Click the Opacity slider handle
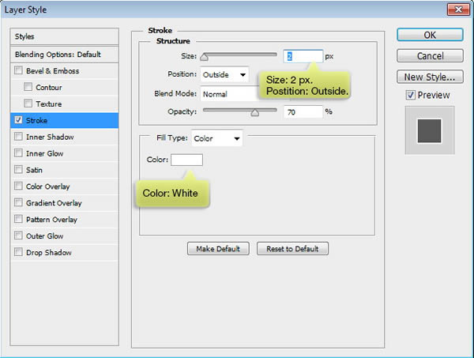Viewport: 474px width, 358px height. point(254,112)
